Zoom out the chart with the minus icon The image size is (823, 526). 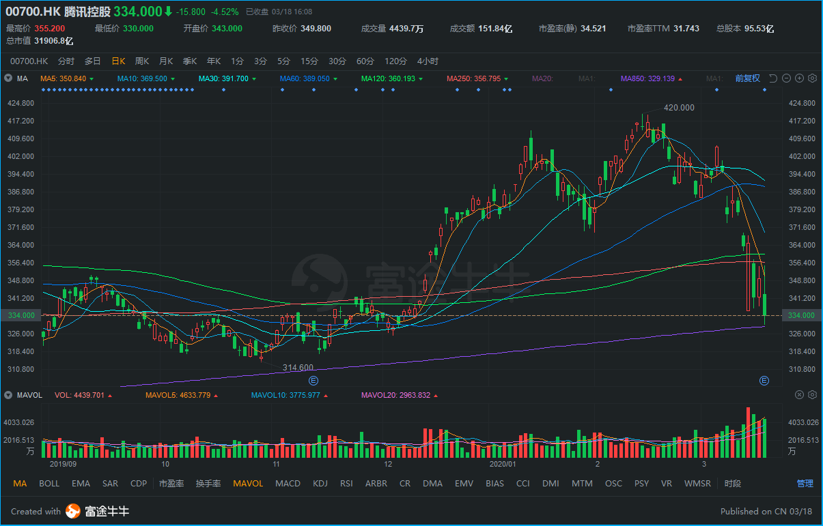(x=786, y=78)
